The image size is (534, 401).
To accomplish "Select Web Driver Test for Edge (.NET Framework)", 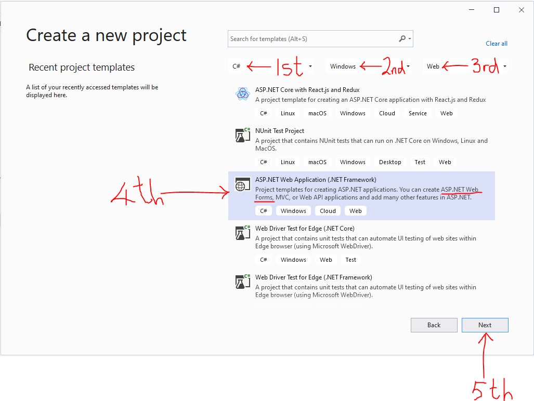I will (314, 277).
